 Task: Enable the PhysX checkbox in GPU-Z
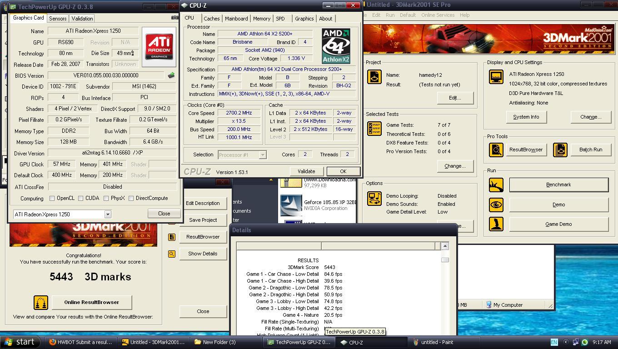[x=106, y=198]
